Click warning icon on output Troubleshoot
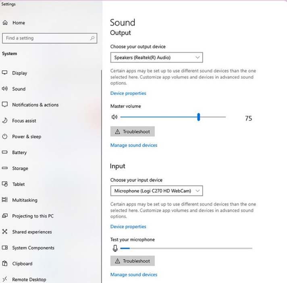This screenshot has width=287, height=283. coord(118,132)
